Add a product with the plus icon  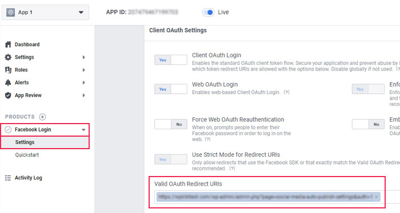pos(42,117)
